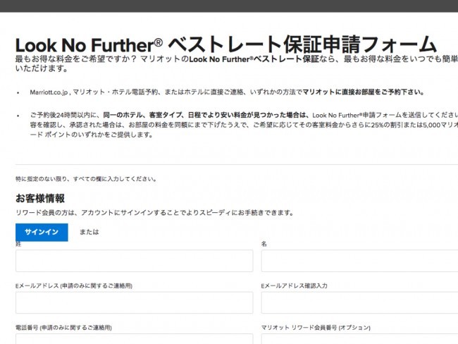The image size is (458, 344).
Task: Click the 名 field label
Action: click(264, 244)
